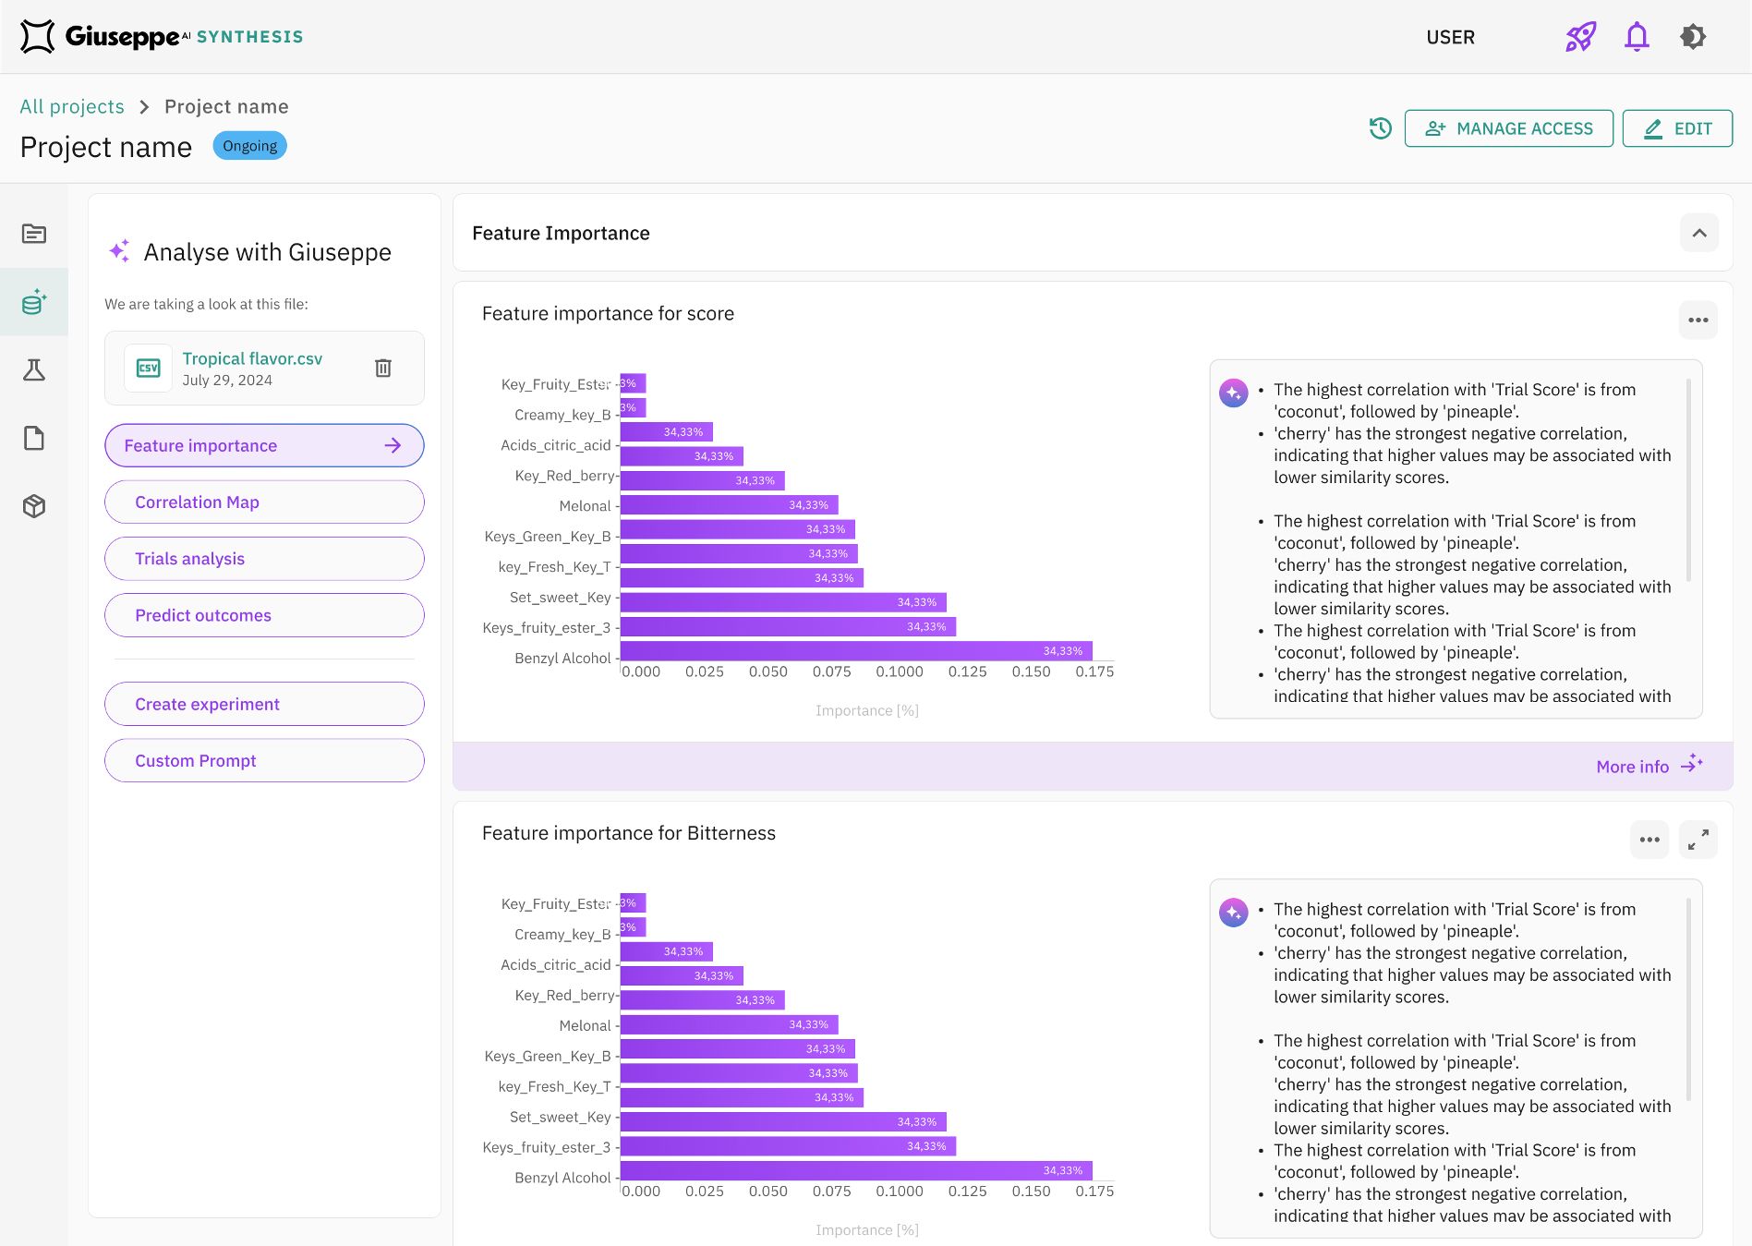Viewport: 1752px width, 1246px height.
Task: Open the rocket launch icon
Action: [1580, 37]
